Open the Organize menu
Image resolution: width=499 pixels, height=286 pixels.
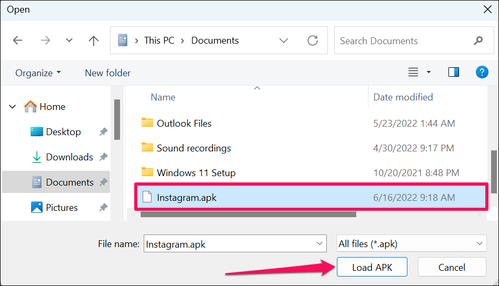point(38,73)
